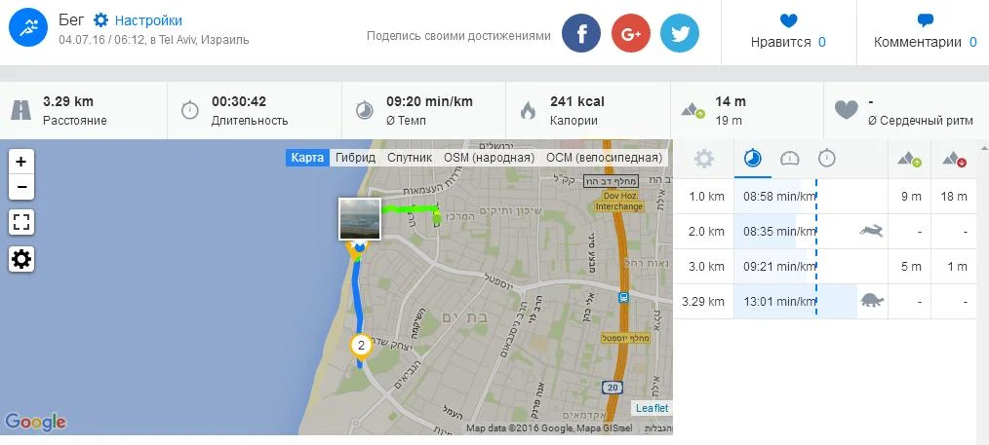Image resolution: width=989 pixels, height=445 pixels.
Task: Select the OCM (велосипедная) map layer
Action: [x=605, y=158]
